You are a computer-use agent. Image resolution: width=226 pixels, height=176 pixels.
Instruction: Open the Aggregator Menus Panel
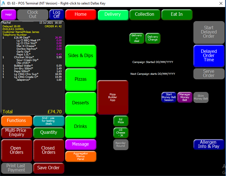(x=80, y=156)
